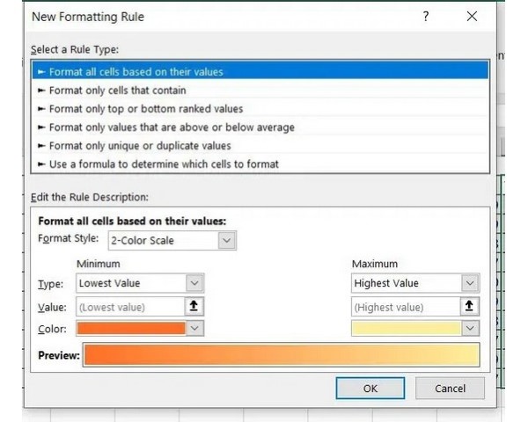The height and width of the screenshot is (422, 528).
Task: Pick 'Format only values above or below average'
Action: (172, 127)
